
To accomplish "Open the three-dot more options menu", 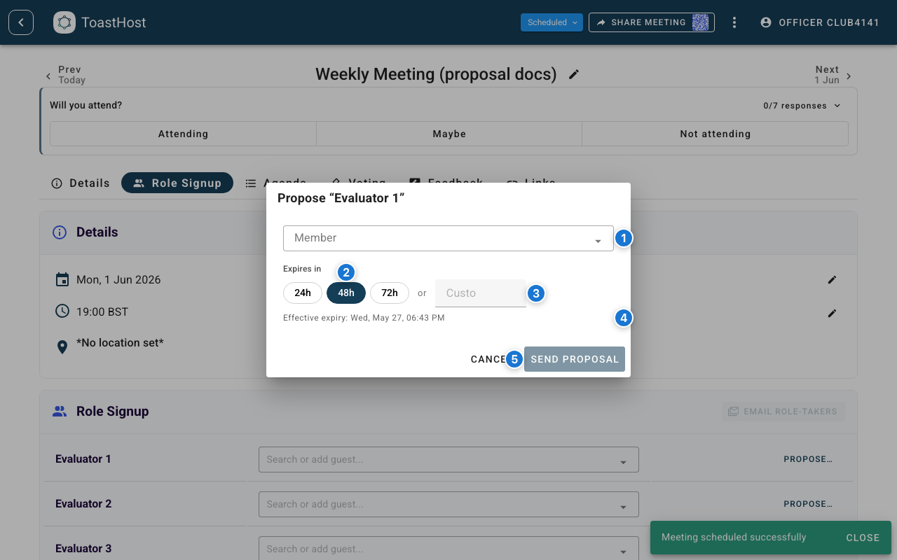I will point(734,22).
